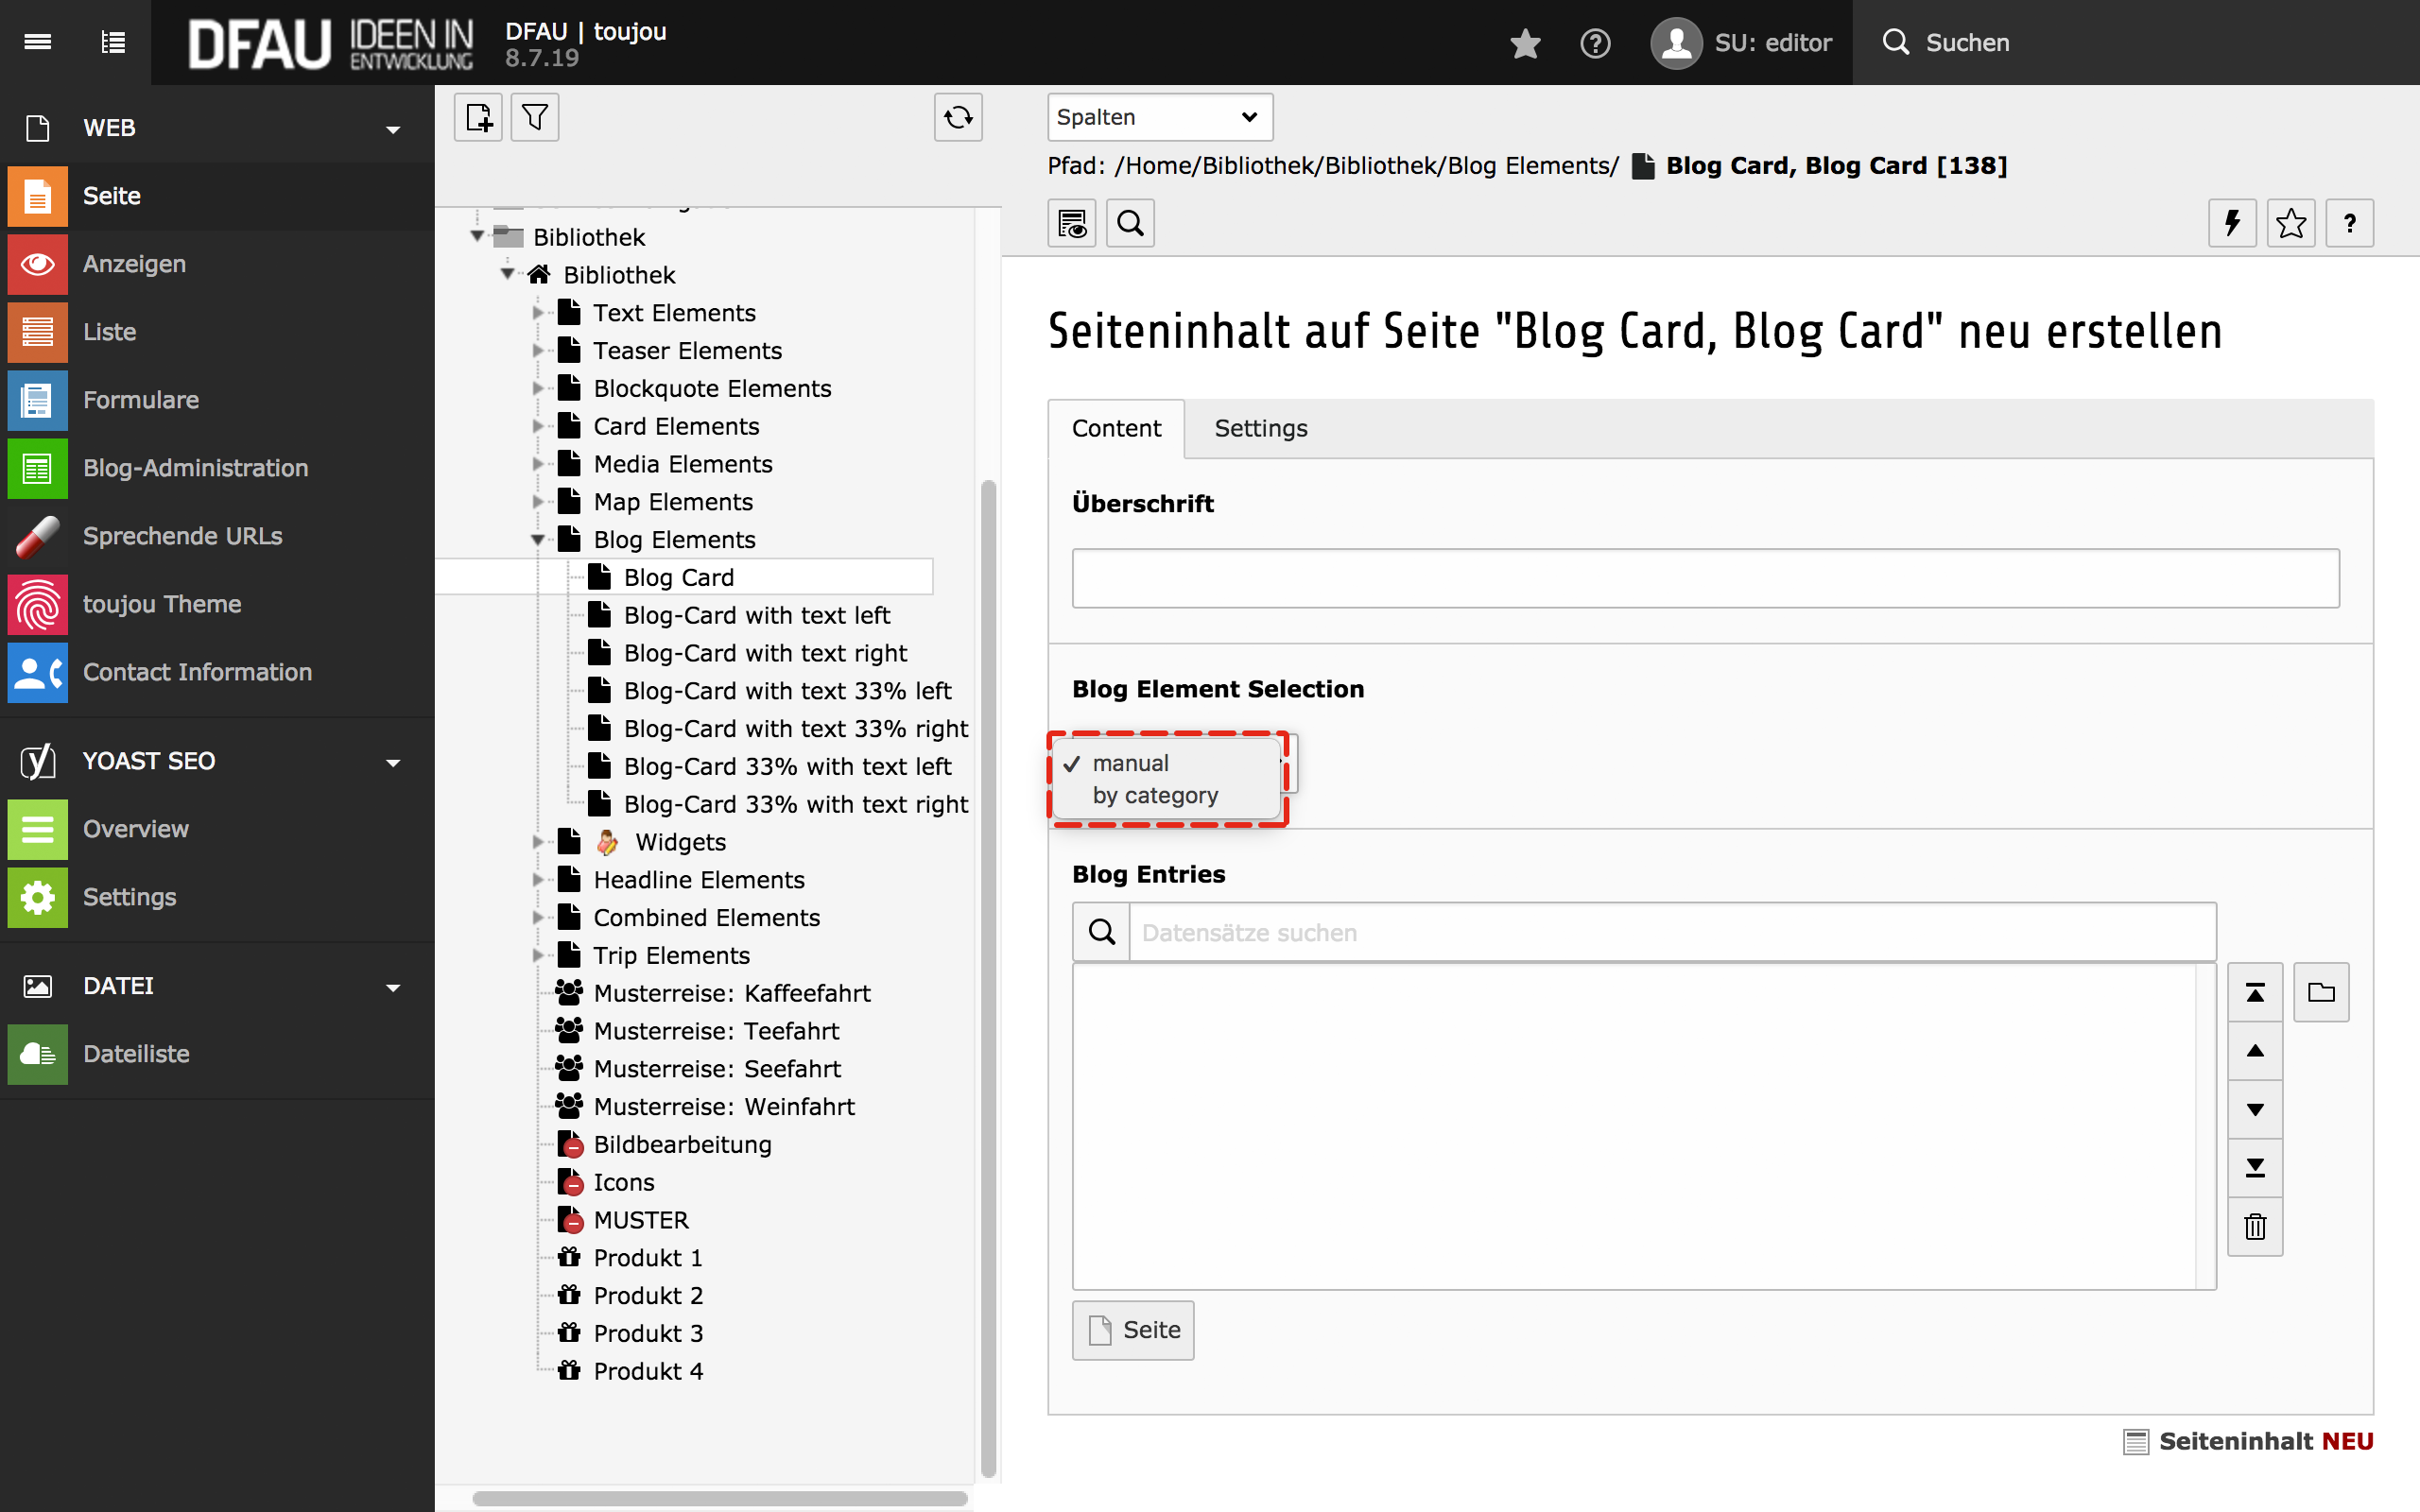
Task: Open context help question mark button
Action: tap(2350, 223)
